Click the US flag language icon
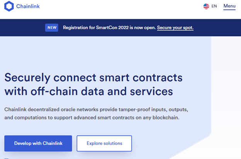 coord(206,6)
